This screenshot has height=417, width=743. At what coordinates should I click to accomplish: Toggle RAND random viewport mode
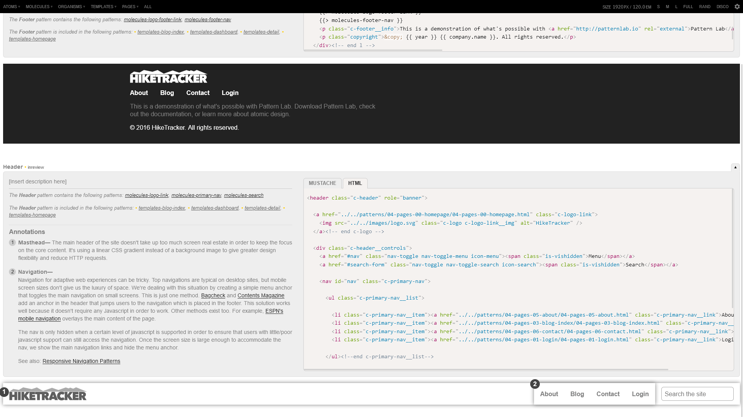705,7
